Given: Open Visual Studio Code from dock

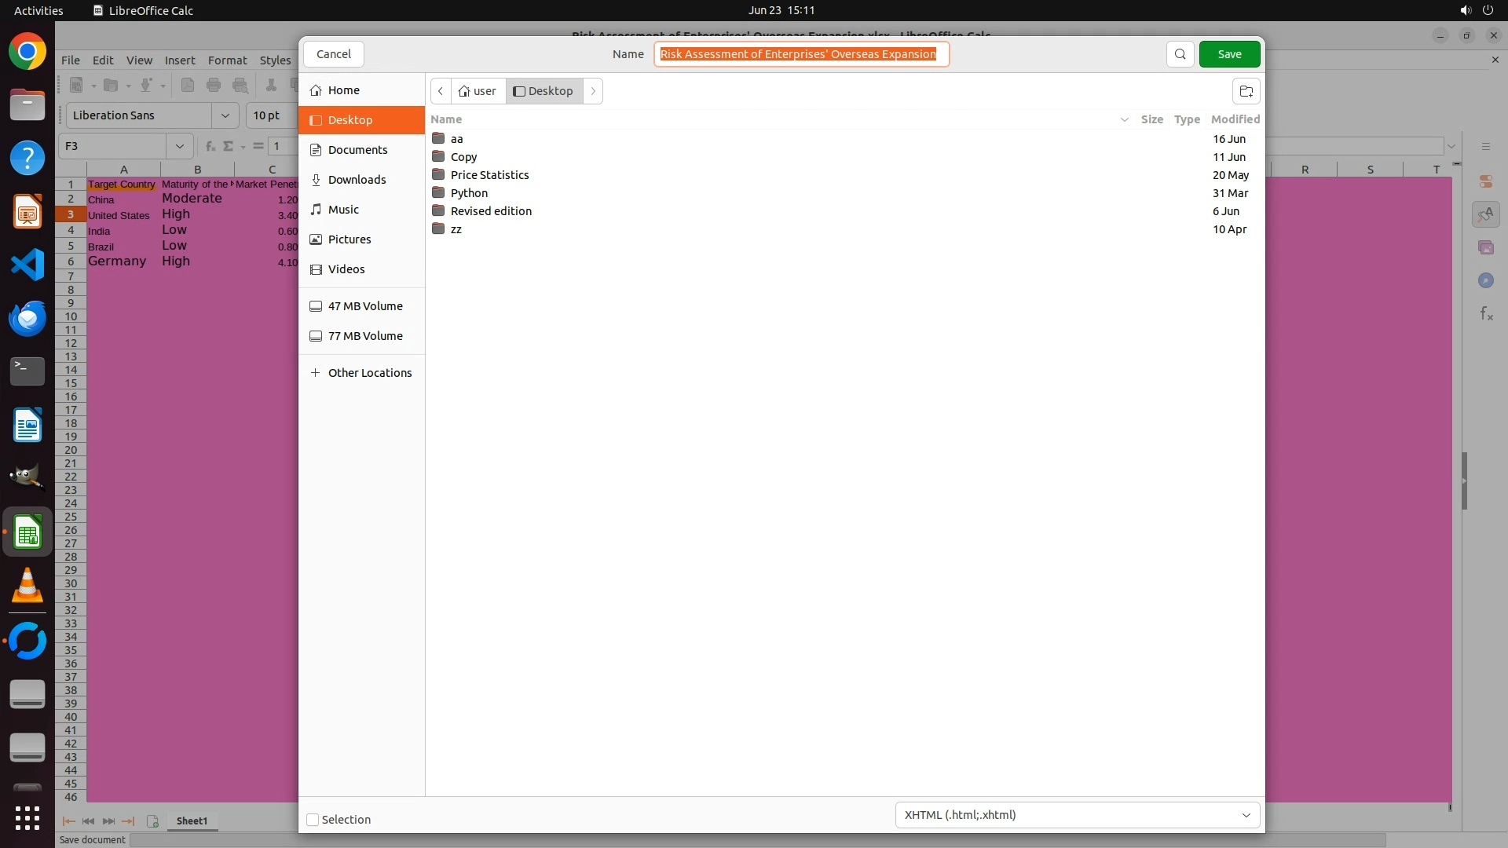Looking at the screenshot, I should tap(27, 265).
